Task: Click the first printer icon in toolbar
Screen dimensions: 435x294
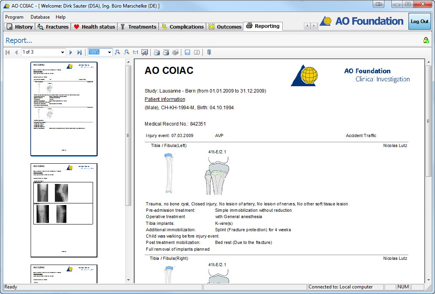Action: click(x=157, y=52)
